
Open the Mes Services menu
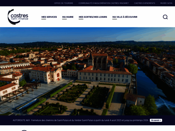point(49,17)
